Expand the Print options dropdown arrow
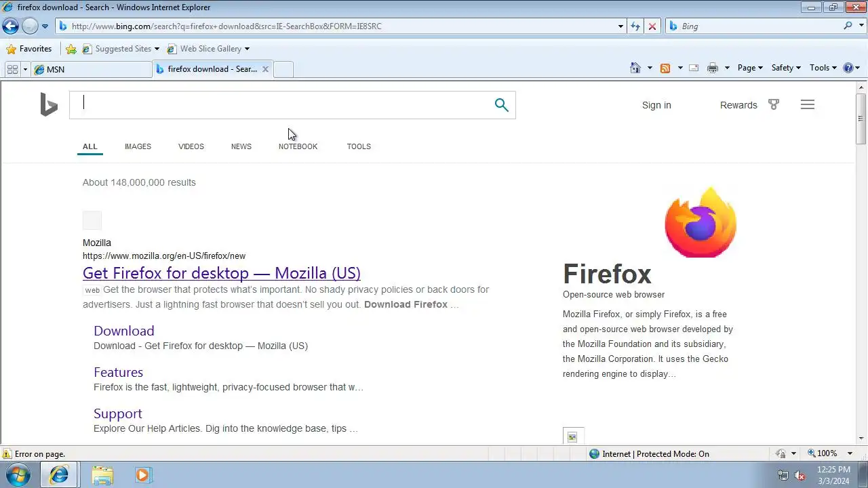868x488 pixels. coord(727,68)
